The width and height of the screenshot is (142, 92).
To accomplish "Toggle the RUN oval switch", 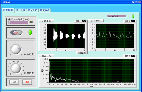I will (x=16, y=33).
